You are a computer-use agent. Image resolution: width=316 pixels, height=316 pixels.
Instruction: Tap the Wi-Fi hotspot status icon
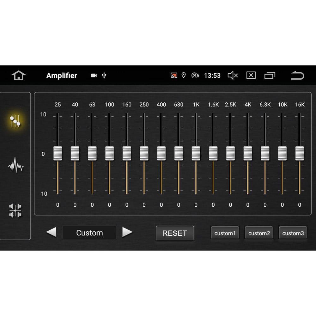[195, 76]
